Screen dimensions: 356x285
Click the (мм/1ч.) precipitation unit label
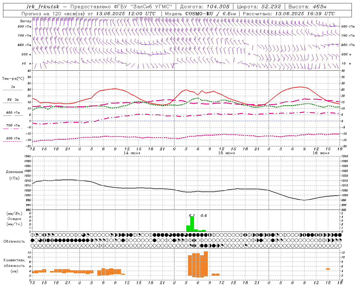click(14, 224)
